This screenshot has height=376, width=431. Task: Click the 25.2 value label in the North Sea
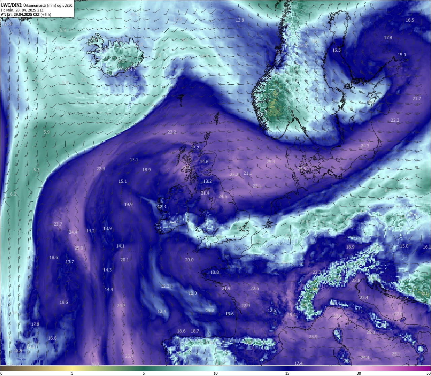[234, 174]
